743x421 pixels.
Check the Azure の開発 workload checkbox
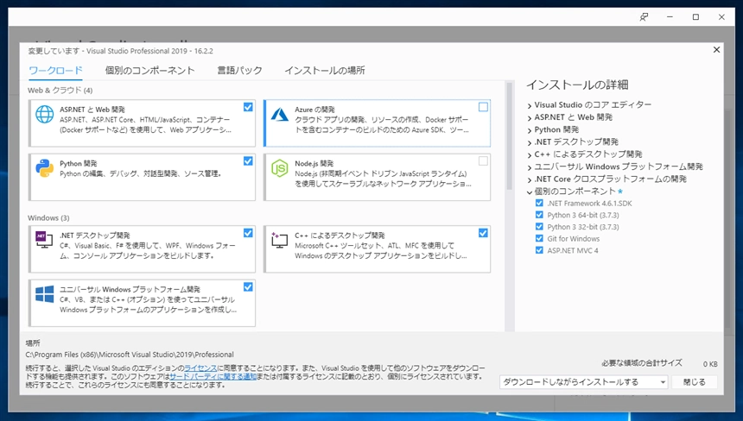point(483,107)
